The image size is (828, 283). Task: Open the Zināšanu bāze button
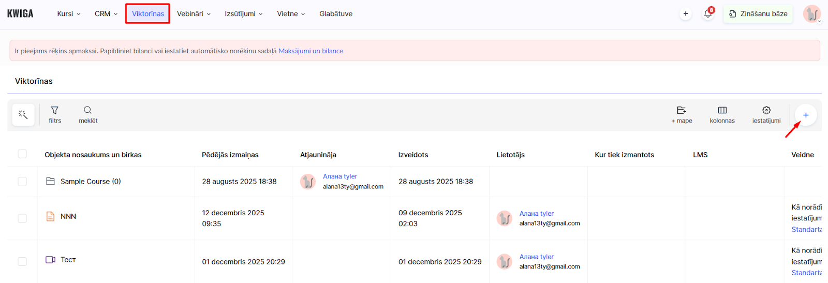[758, 14]
